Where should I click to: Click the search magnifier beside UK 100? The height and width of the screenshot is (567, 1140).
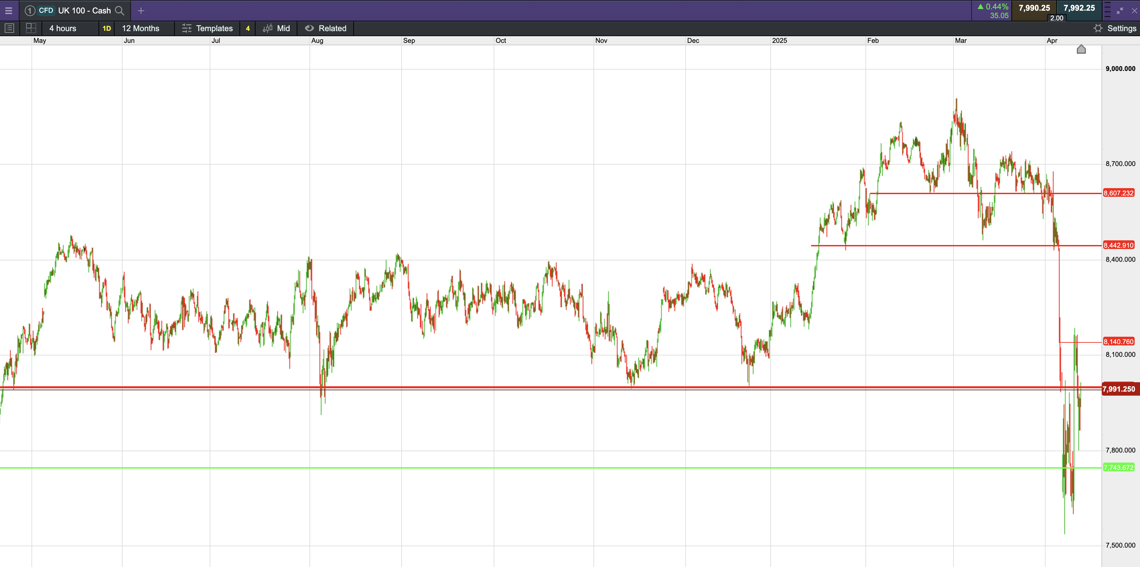[x=120, y=11]
